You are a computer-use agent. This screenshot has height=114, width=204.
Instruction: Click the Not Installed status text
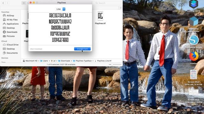36,49
